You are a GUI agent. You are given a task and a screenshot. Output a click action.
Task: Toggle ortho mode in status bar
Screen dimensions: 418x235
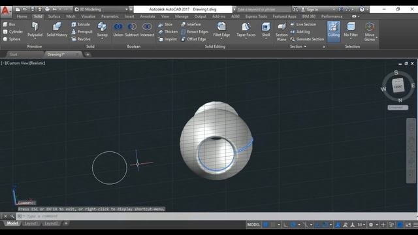pos(285,225)
